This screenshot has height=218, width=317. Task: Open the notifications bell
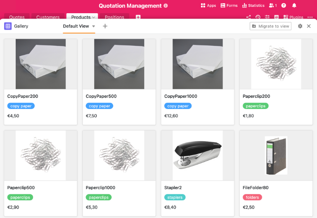[x=294, y=6]
